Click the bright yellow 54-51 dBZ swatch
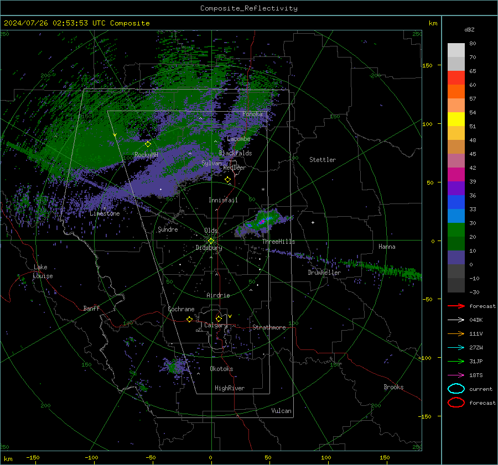Screen dimensions: 498x465 (456, 119)
